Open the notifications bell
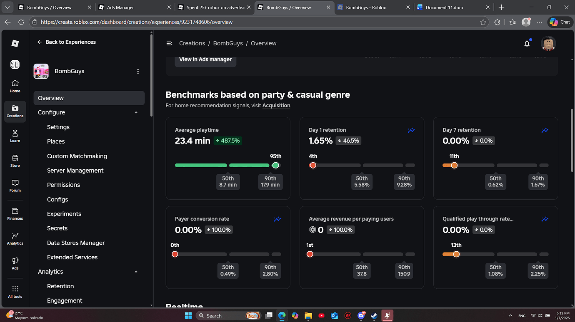Image resolution: width=575 pixels, height=322 pixels. click(527, 43)
